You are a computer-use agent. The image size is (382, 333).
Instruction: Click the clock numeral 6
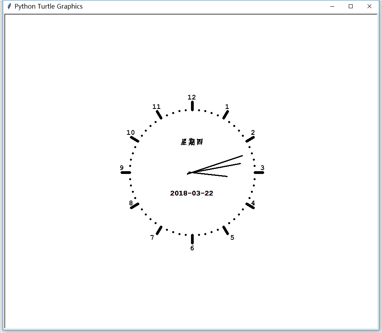tap(192, 248)
